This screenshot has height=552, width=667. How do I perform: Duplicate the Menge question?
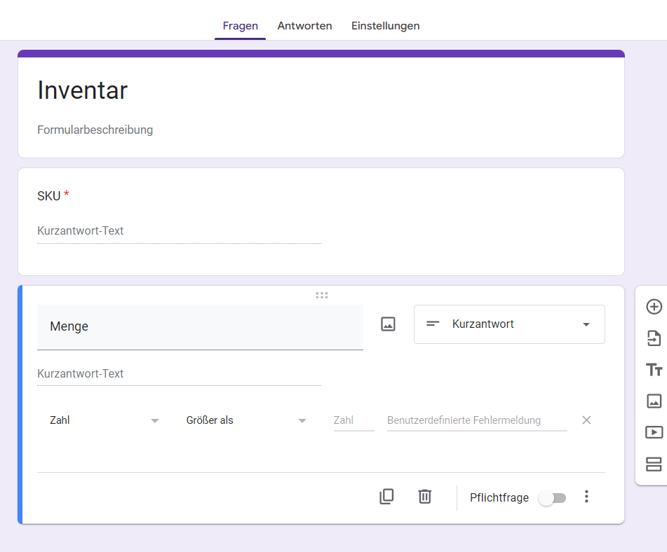click(386, 497)
